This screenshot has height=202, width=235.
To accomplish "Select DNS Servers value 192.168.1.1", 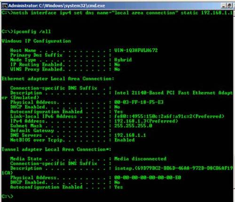I will 130,135.
